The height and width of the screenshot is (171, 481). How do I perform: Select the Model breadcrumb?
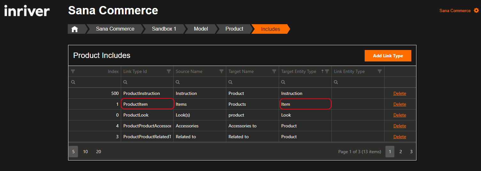201,29
